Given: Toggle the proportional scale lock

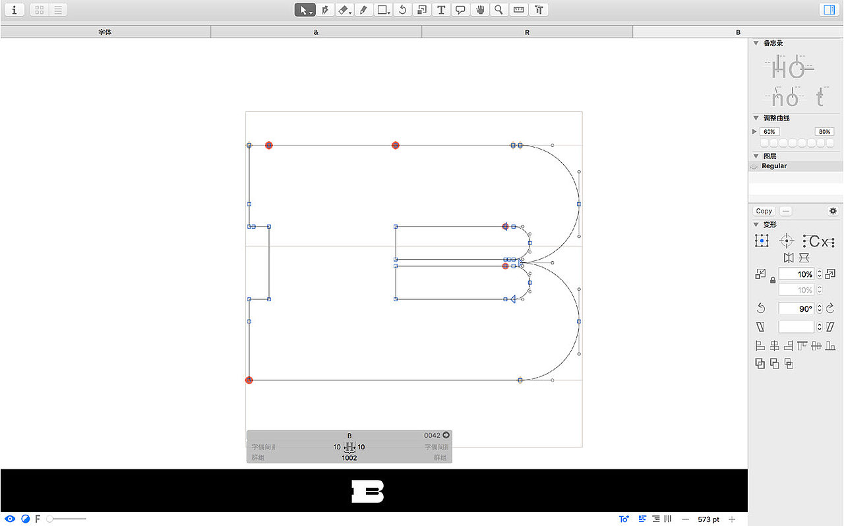Looking at the screenshot, I should point(773,281).
